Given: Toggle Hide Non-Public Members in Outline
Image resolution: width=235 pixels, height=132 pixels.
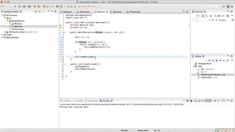Looking at the screenshot, I should click(224, 60).
